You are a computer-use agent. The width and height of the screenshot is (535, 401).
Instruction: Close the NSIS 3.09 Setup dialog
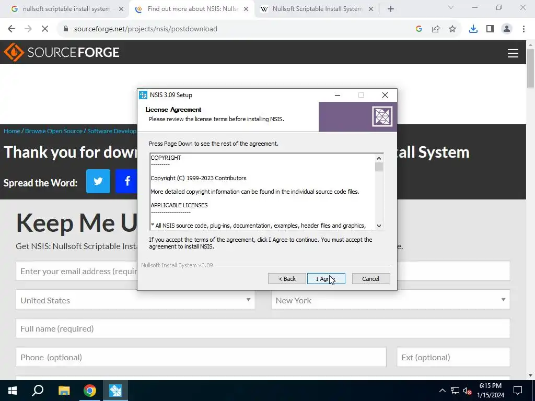click(385, 95)
